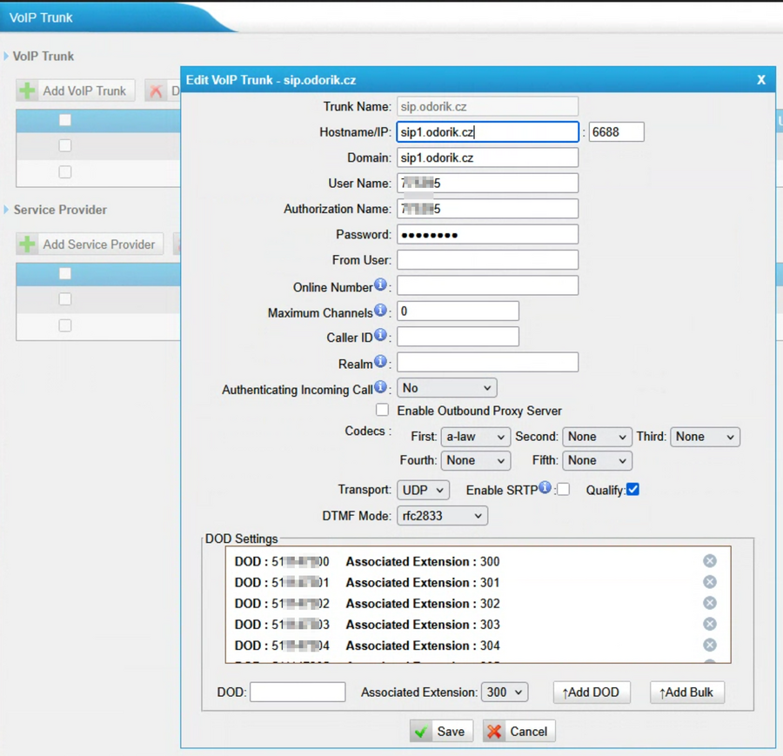Uncheck the Qualify checkbox
Image resolution: width=783 pixels, height=756 pixels.
pos(632,489)
